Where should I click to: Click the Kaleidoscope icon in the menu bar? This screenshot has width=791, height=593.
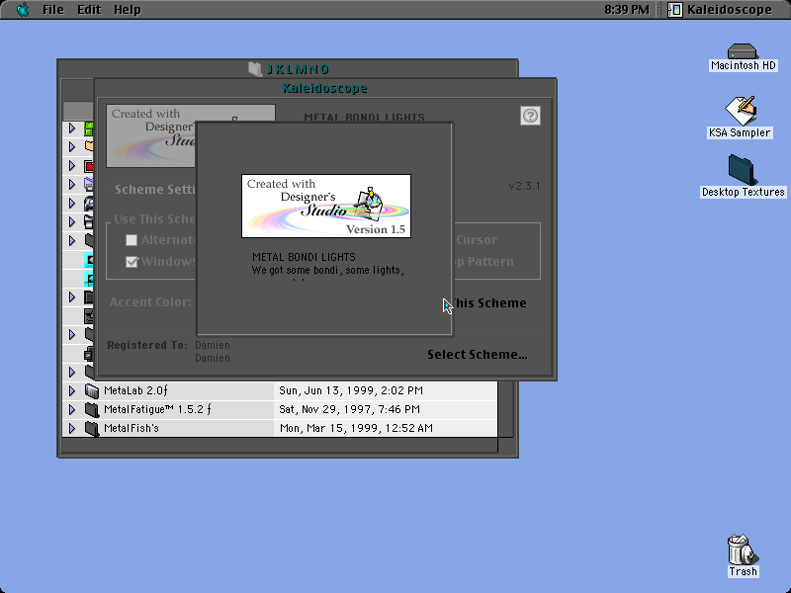click(675, 10)
